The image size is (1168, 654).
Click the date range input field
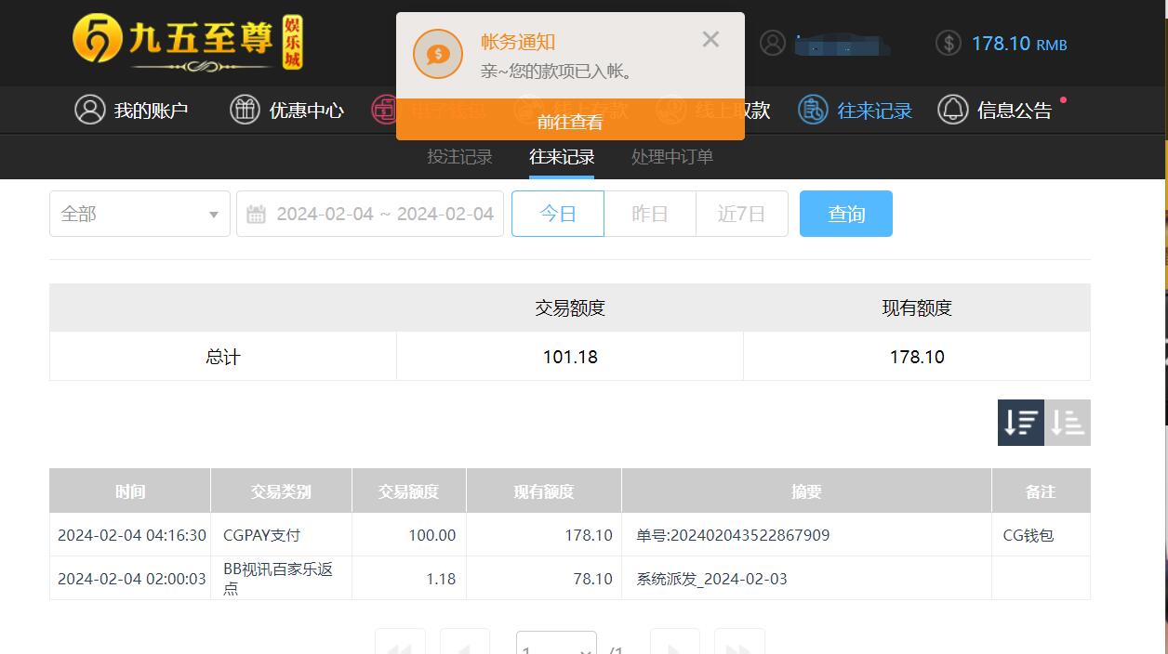(384, 214)
